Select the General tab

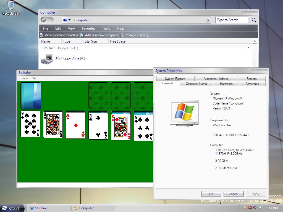[167, 83]
